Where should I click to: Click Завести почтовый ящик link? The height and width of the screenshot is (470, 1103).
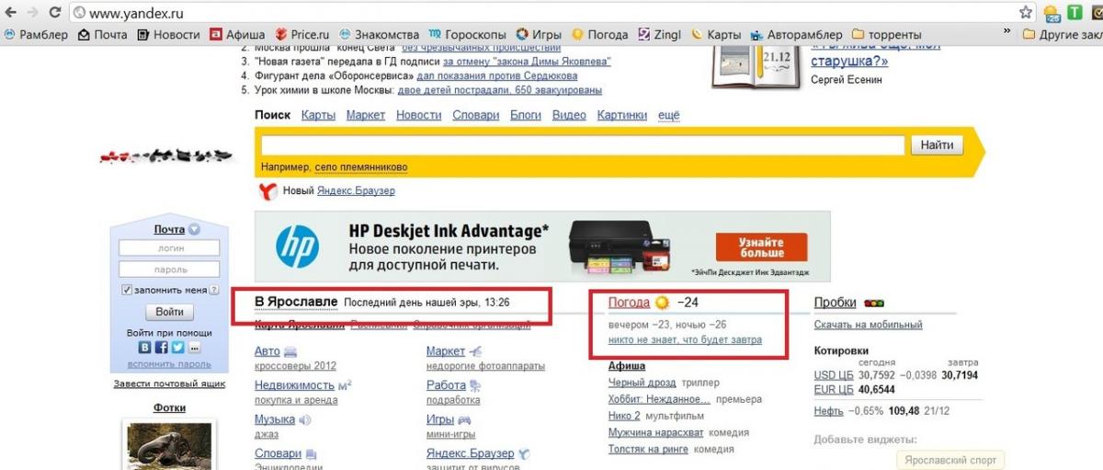coord(169,384)
